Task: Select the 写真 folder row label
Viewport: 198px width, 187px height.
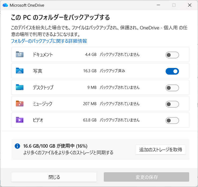Action: [38, 71]
